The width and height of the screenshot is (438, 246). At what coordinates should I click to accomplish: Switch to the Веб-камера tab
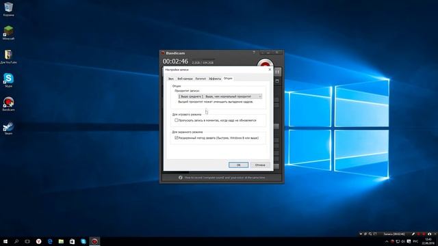pyautogui.click(x=185, y=79)
